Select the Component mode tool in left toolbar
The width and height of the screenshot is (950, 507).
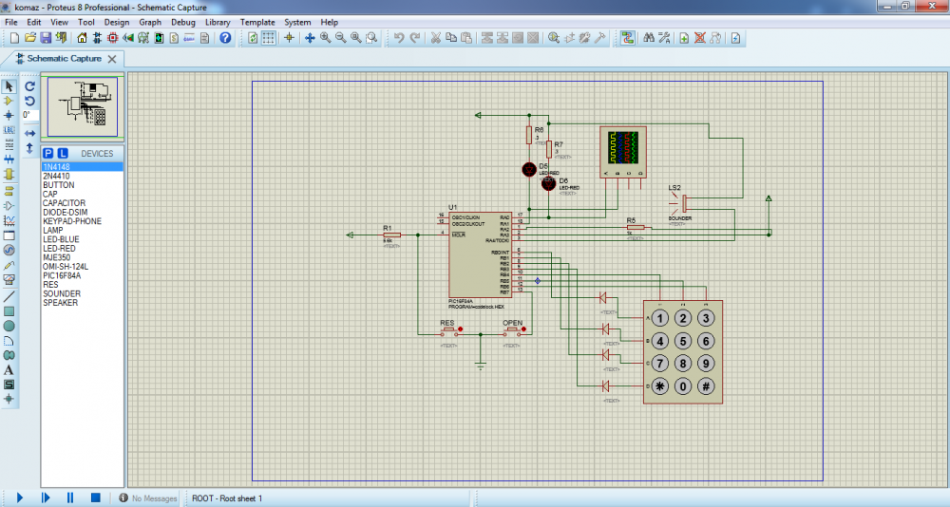click(x=9, y=101)
